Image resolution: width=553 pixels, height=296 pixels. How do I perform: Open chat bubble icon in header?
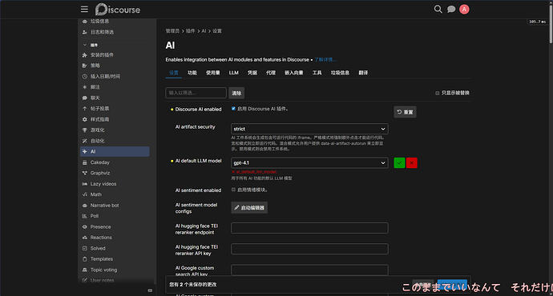click(451, 9)
